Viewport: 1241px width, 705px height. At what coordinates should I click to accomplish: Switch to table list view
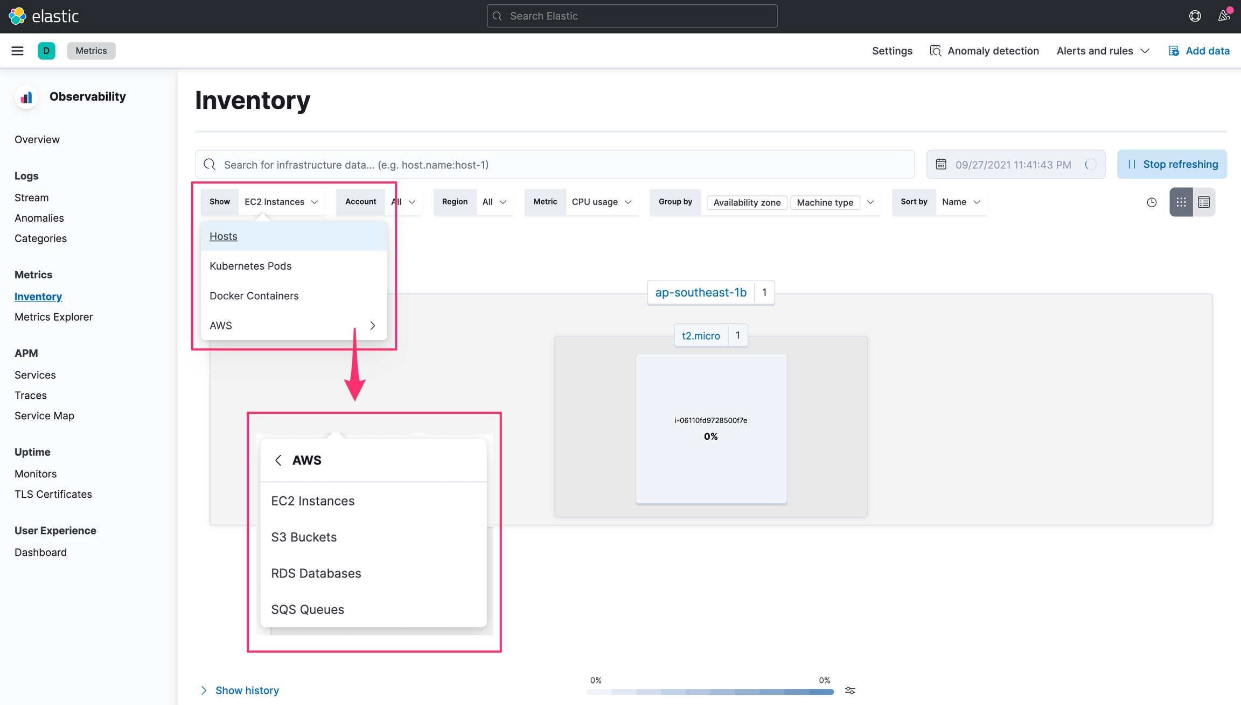pyautogui.click(x=1204, y=202)
